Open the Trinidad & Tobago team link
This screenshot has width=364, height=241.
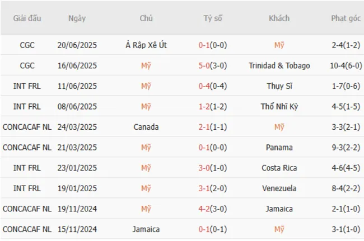click(279, 66)
